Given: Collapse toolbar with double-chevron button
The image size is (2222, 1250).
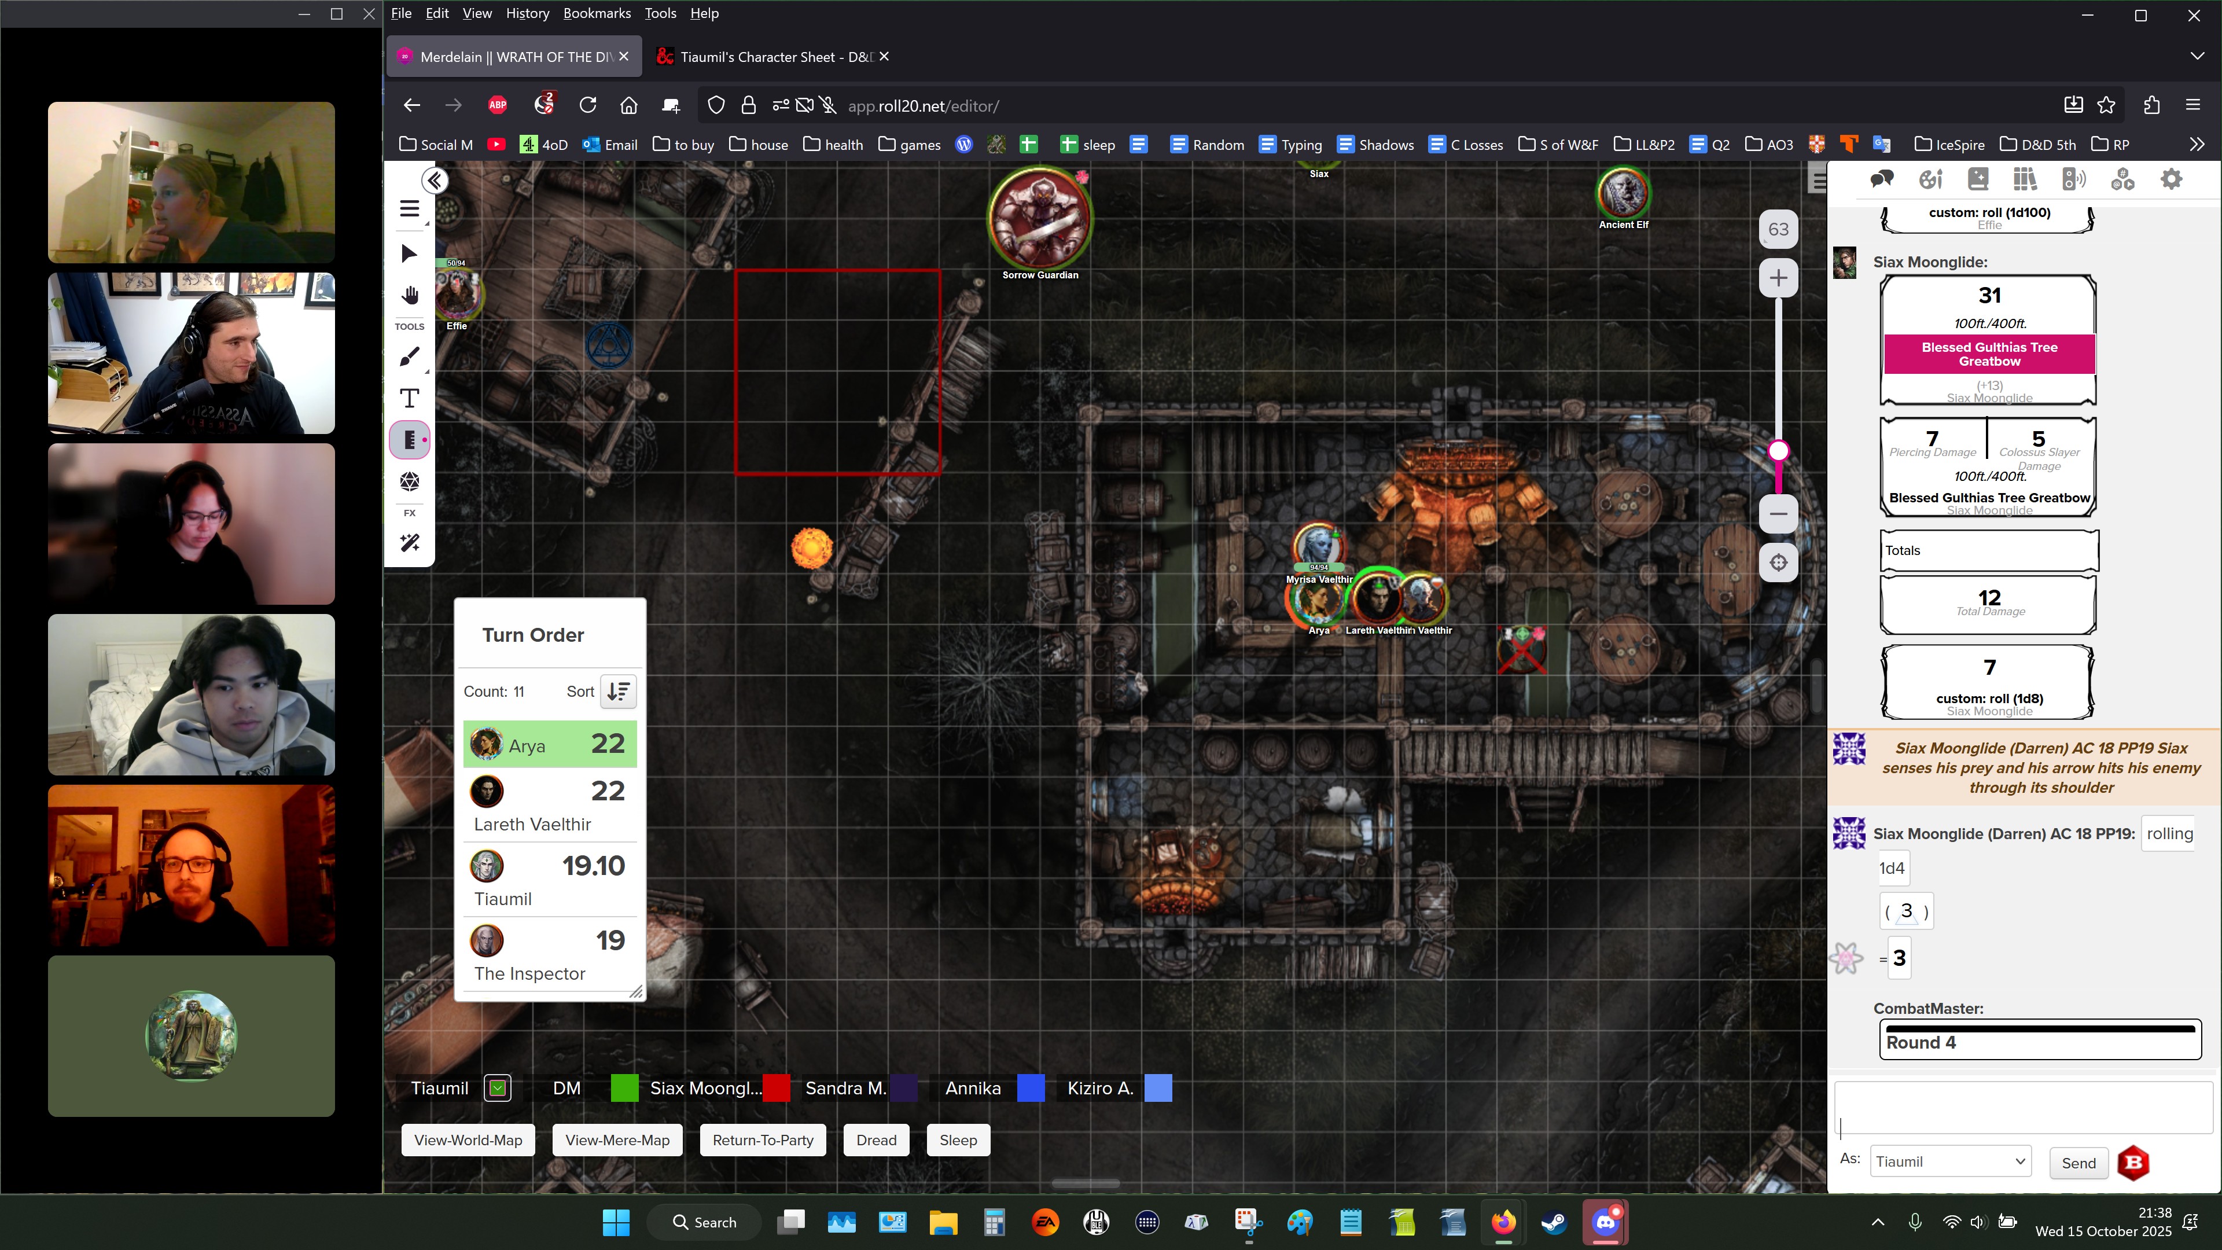Looking at the screenshot, I should 434,181.
